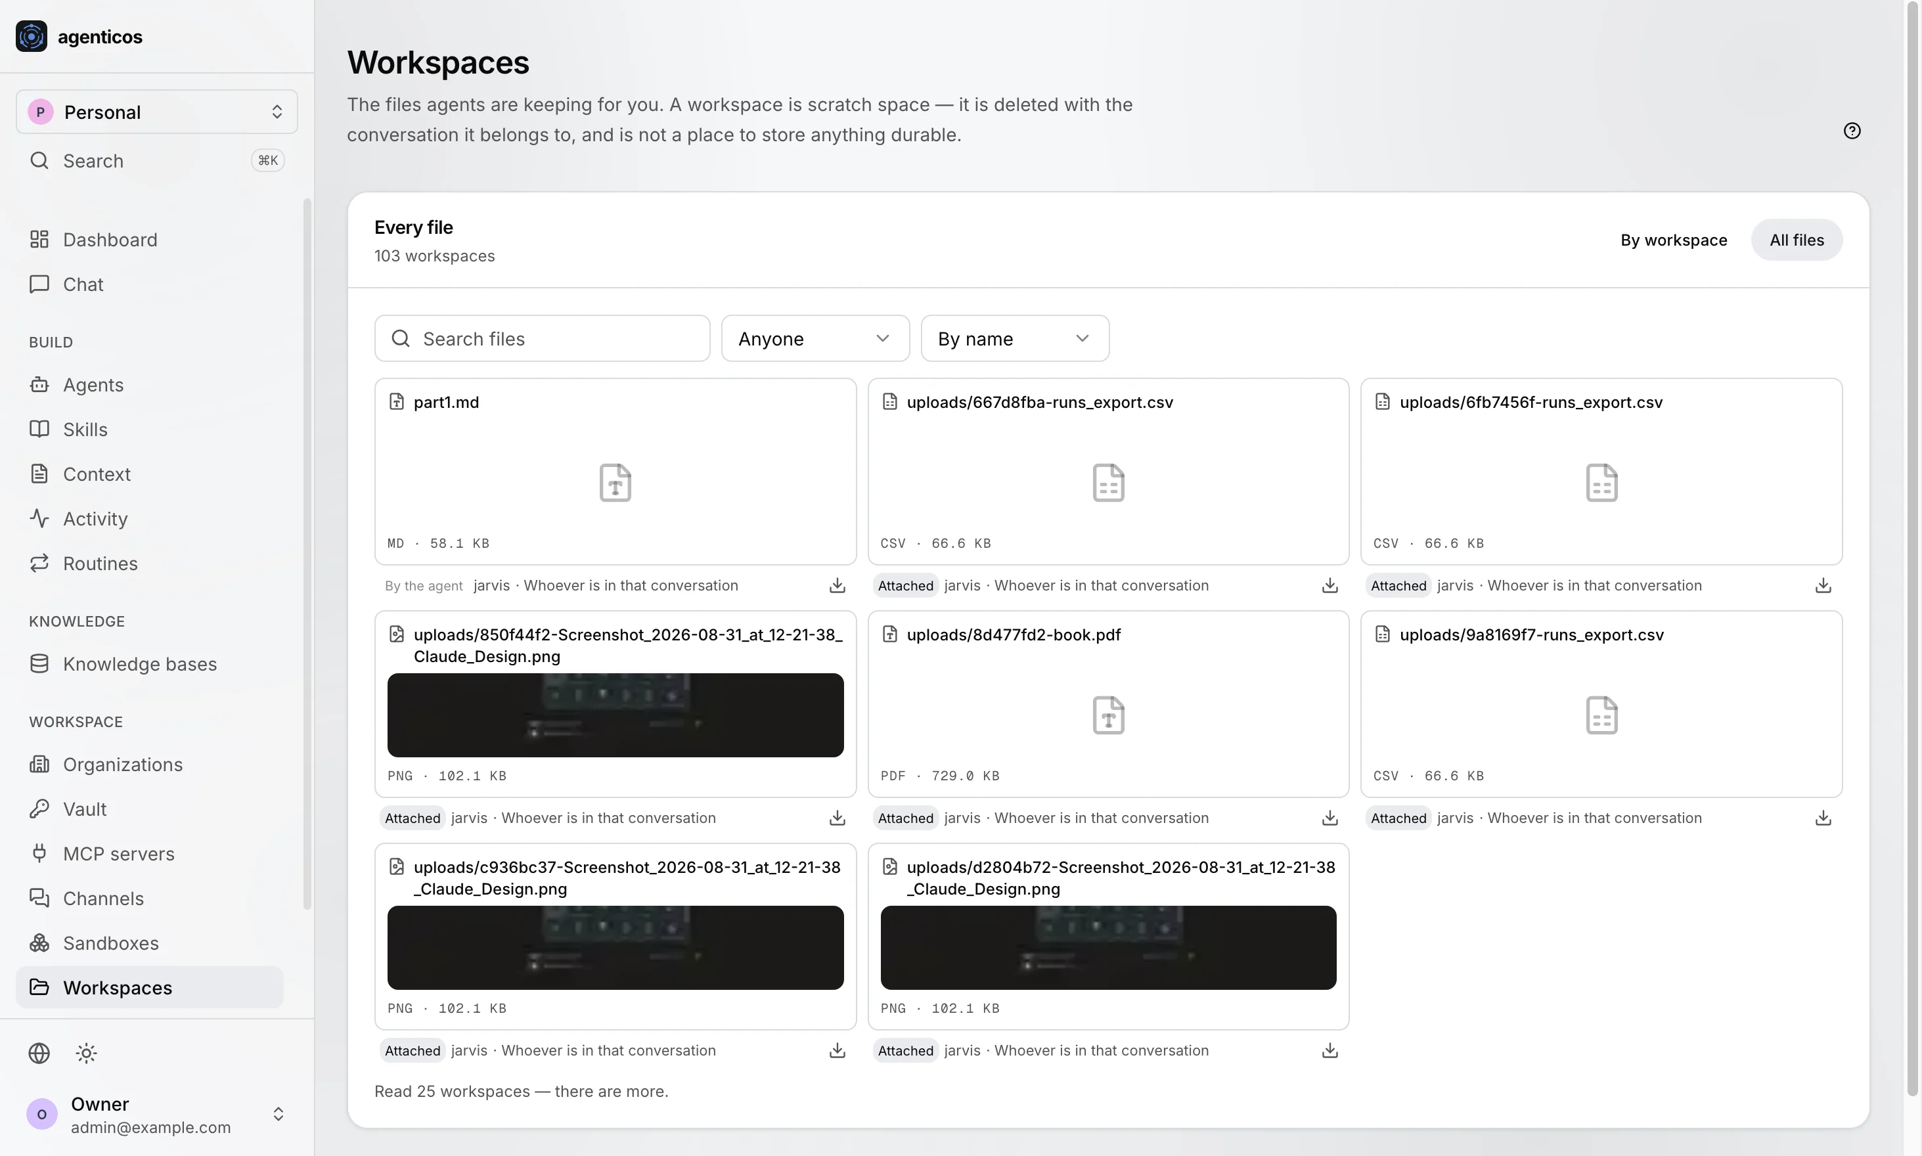The width and height of the screenshot is (1922, 1156).
Task: Download part1.md file
Action: [x=837, y=585]
